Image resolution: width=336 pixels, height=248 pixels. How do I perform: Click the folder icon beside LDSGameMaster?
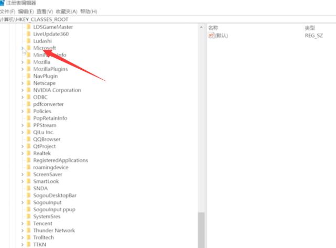point(28,27)
